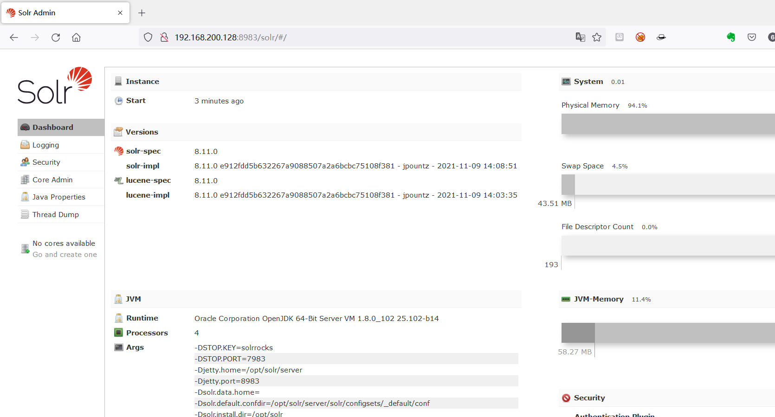This screenshot has height=417, width=775.
Task: Click the JVM-Memory usage bar
Action: coord(668,333)
